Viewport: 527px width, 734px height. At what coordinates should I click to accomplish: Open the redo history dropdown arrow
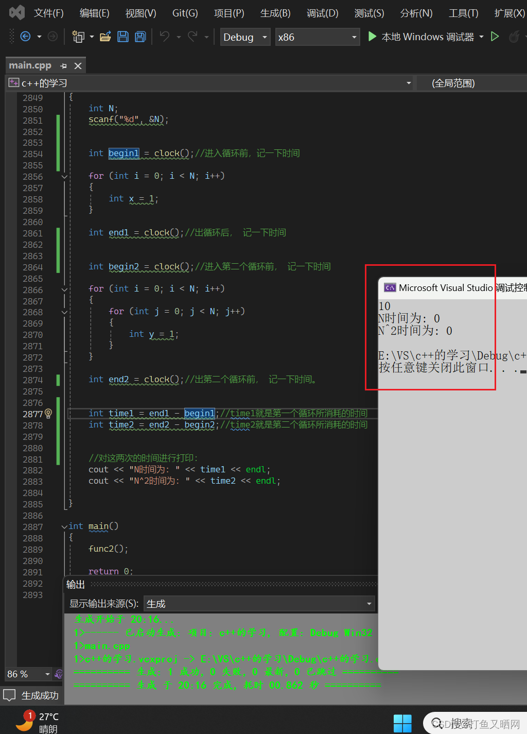[x=206, y=37]
